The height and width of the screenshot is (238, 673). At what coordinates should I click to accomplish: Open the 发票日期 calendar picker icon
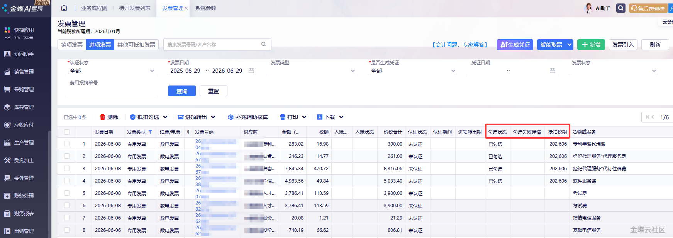click(x=251, y=71)
